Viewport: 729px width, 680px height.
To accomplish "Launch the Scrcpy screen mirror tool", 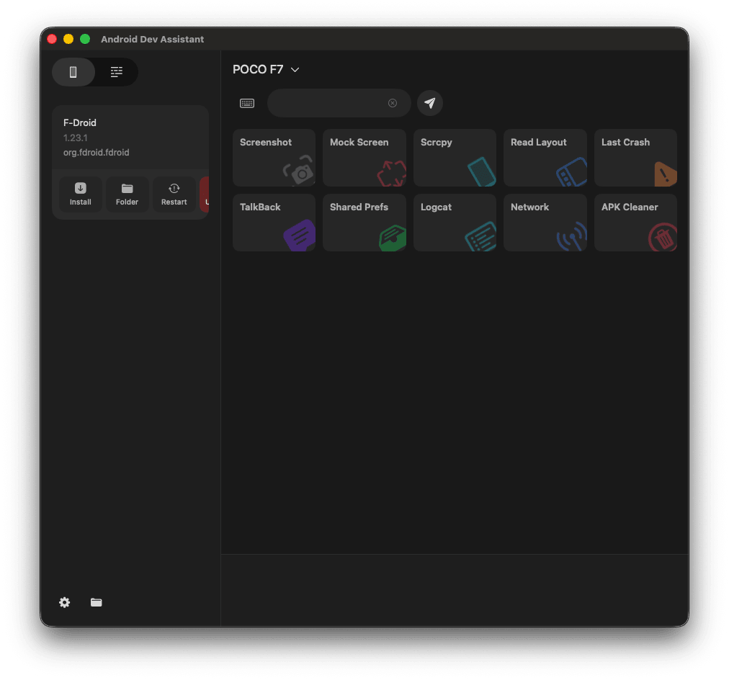I will (455, 158).
